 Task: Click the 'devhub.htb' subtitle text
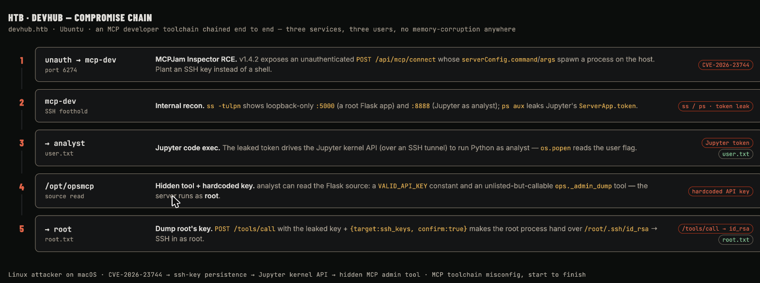pyautogui.click(x=28, y=29)
